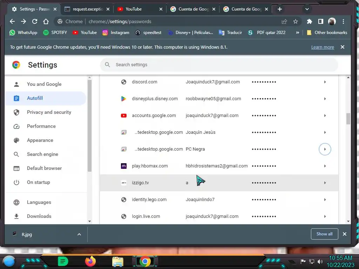Bookmark this page with the star icon
Screen dimensions: 359x269
coord(296,21)
